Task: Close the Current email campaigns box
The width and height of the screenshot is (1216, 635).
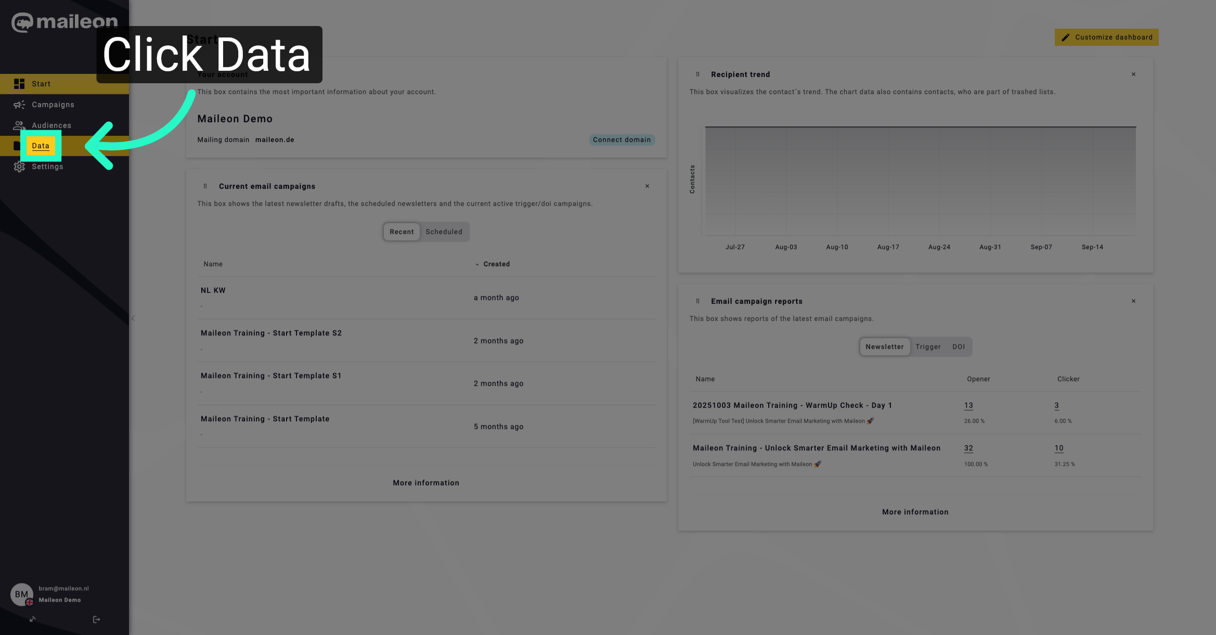Action: coord(647,186)
